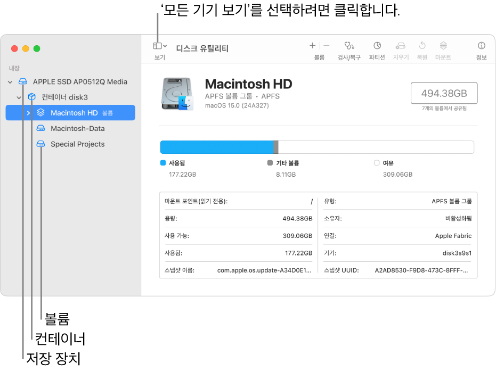Click the large Macintosh HD disk image

(x=177, y=94)
